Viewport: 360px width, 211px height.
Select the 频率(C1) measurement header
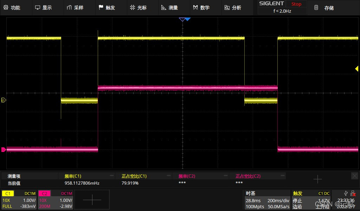point(73,176)
